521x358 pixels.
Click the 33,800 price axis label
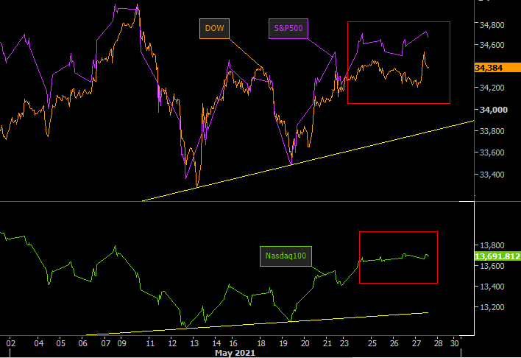click(492, 131)
